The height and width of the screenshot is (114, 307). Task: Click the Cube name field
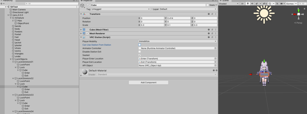click(x=148, y=5)
